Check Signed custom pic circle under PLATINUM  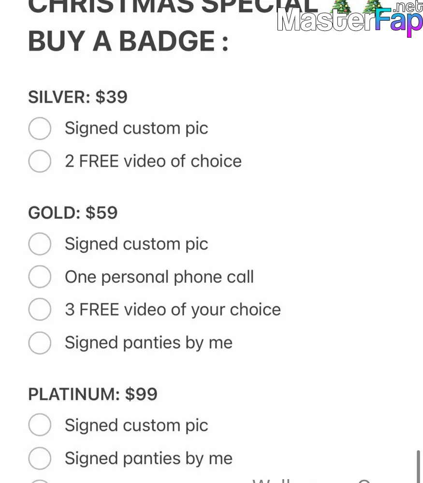point(40,425)
